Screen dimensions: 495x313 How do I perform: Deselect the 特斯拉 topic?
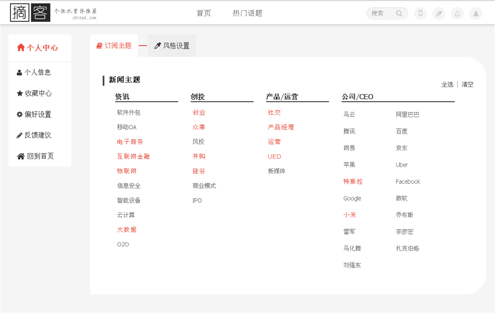pyautogui.click(x=353, y=182)
